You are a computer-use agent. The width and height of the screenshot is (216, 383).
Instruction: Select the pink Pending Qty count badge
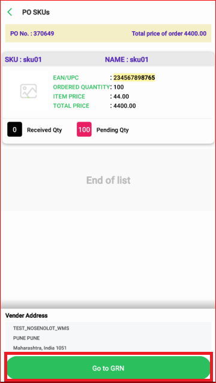84,129
